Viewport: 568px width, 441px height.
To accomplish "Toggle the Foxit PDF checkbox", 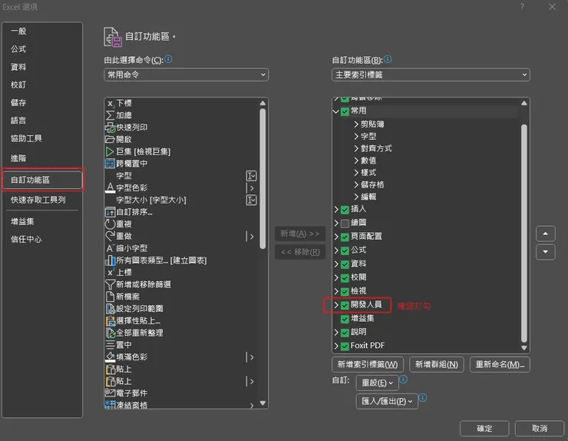I will click(345, 346).
